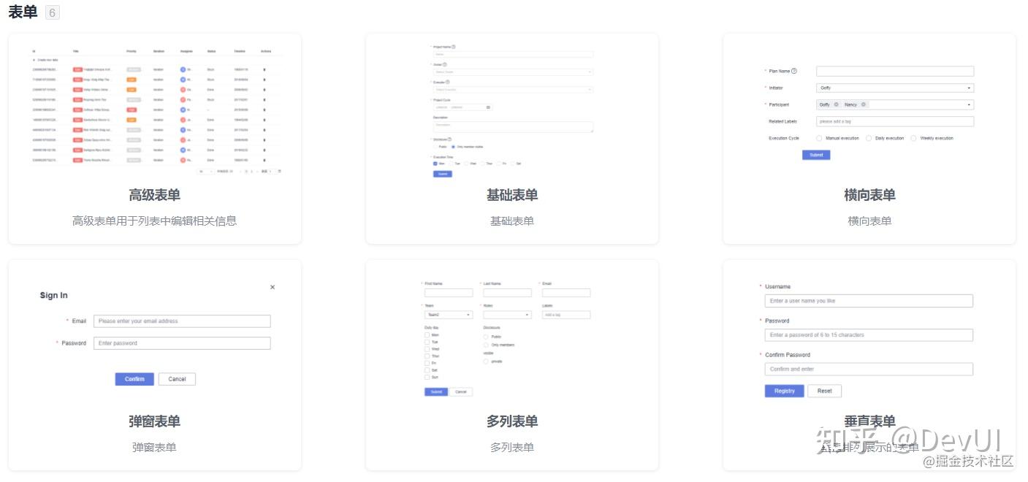The height and width of the screenshot is (482, 1028).
Task: Click the Sign In heading text
Action: 53,296
